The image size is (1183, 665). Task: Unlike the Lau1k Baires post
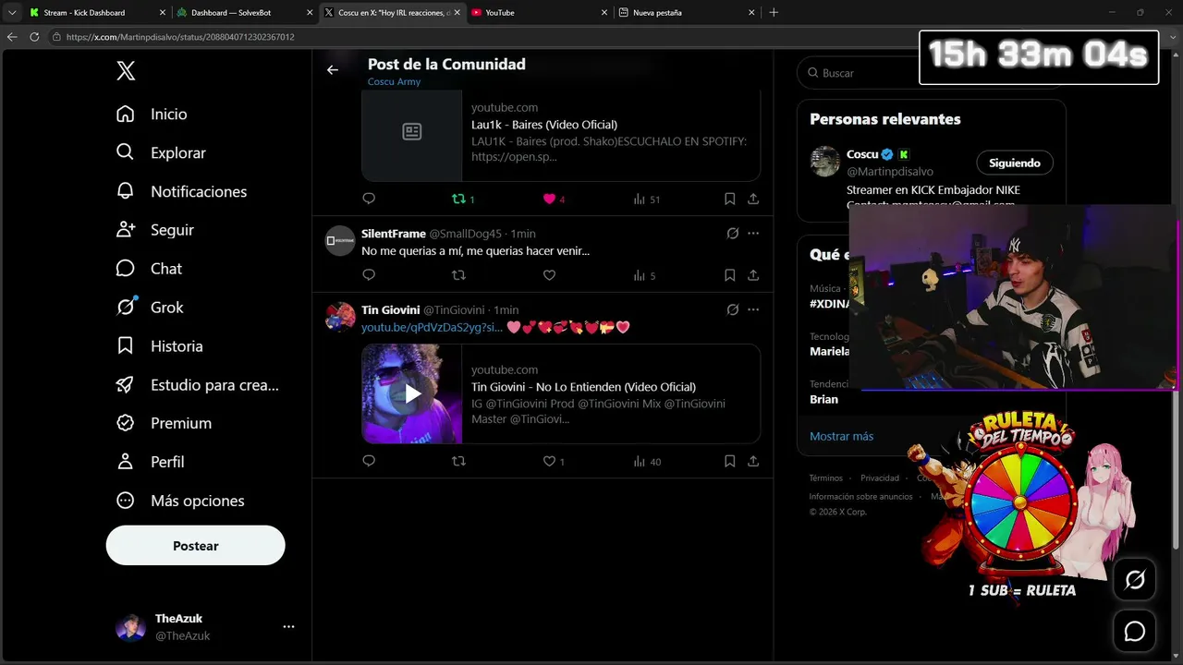[554, 199]
